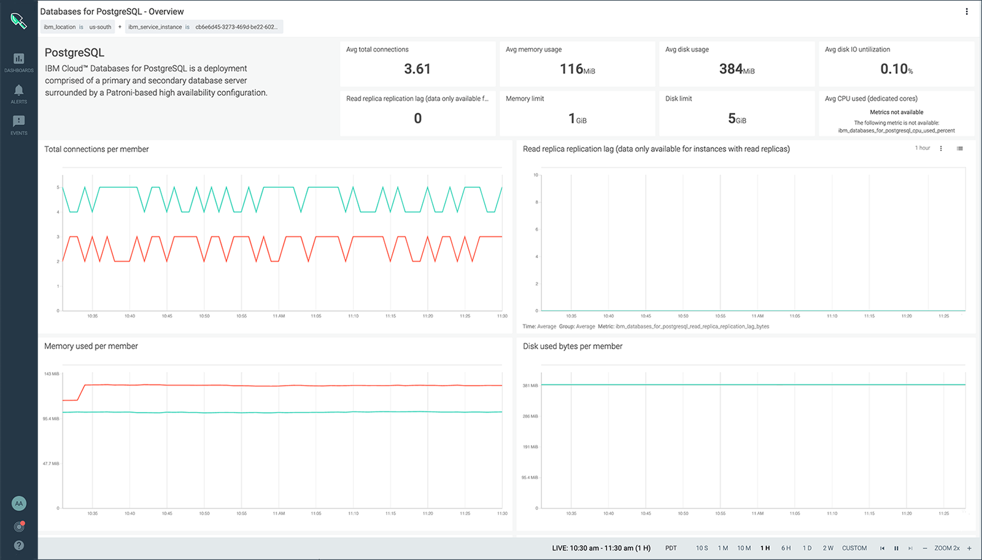The height and width of the screenshot is (560, 982).
Task: Click the Sysdig shovel logo
Action: 18,21
